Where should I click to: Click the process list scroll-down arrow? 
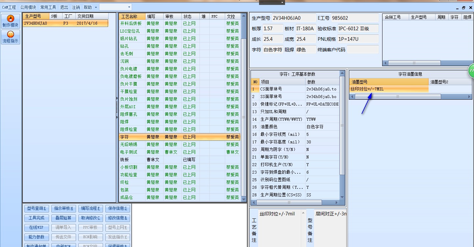coord(244,199)
